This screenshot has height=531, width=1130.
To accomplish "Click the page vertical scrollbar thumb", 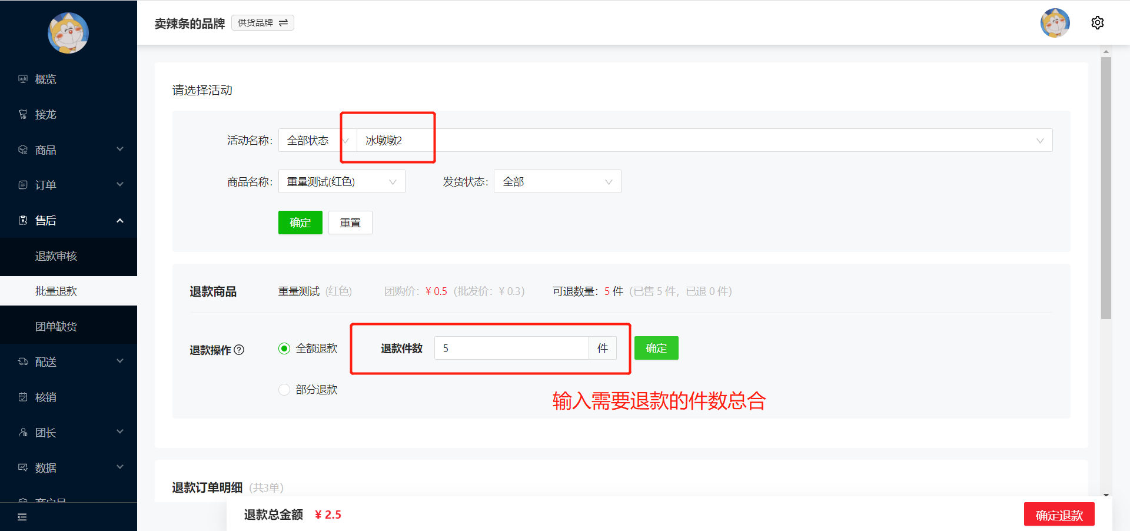I will pos(1106,188).
